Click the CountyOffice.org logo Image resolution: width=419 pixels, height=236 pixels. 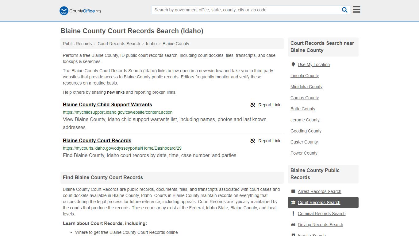coord(80,11)
